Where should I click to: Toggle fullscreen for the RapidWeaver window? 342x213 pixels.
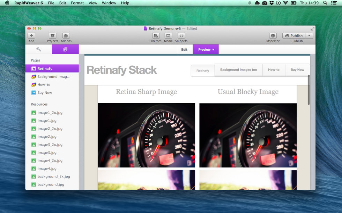coord(312,28)
